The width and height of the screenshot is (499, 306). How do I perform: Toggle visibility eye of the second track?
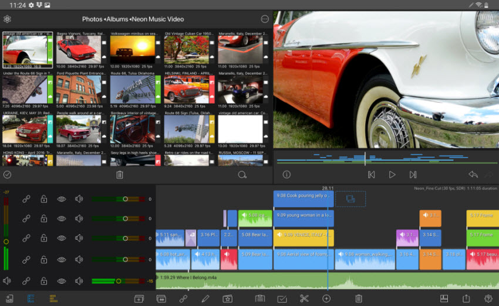click(x=62, y=219)
